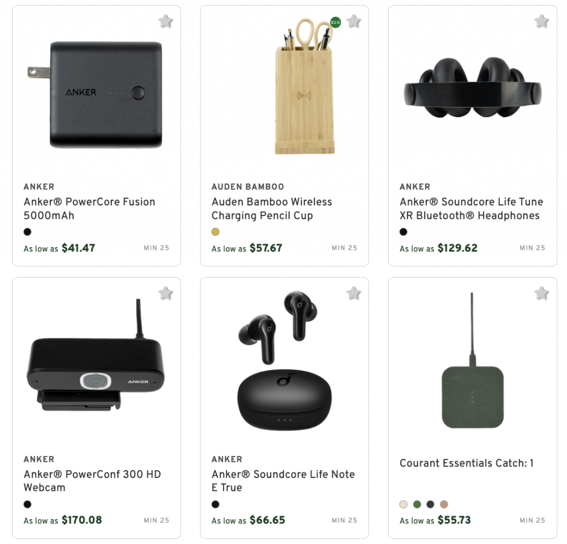Select the yellow swatch for the Pencil Cup
Image resolution: width=567 pixels, height=544 pixels.
tap(215, 232)
